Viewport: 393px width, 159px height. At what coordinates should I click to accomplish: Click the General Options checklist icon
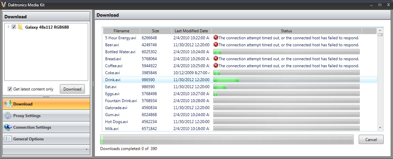click(x=8, y=139)
